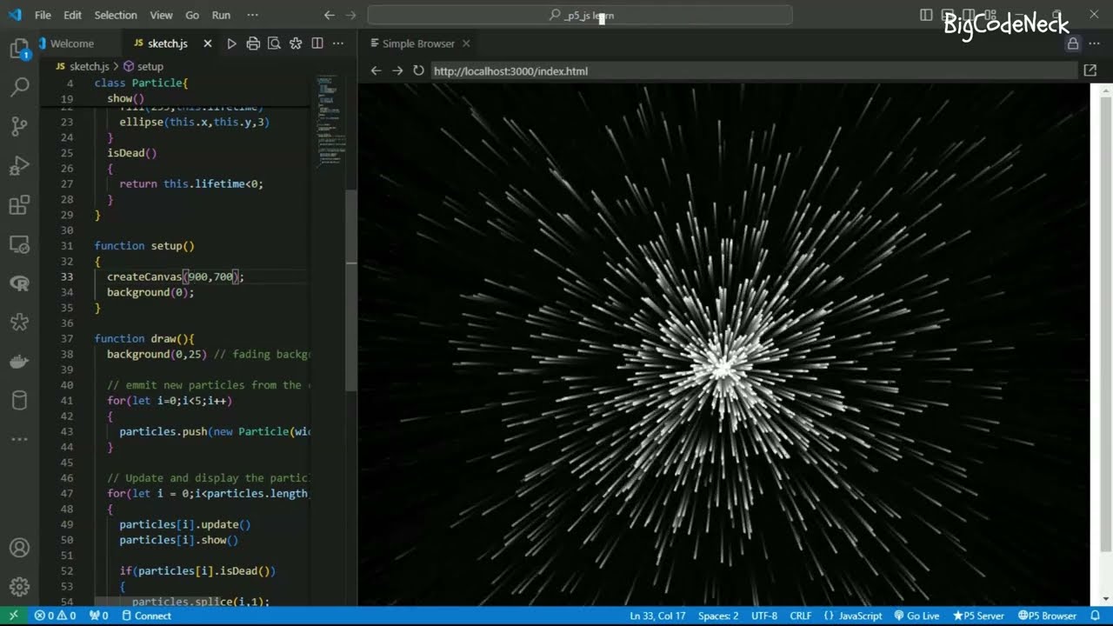This screenshot has height=626, width=1113.
Task: Go forward in Simple Browser
Action: tap(397, 70)
